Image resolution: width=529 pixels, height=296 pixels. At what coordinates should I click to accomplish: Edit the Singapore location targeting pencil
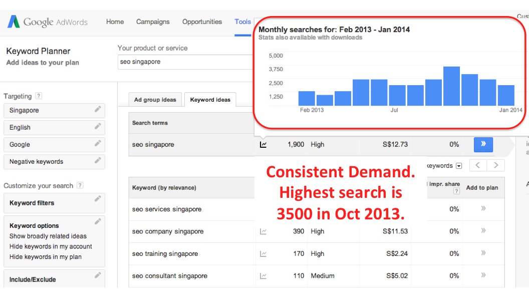[98, 110]
